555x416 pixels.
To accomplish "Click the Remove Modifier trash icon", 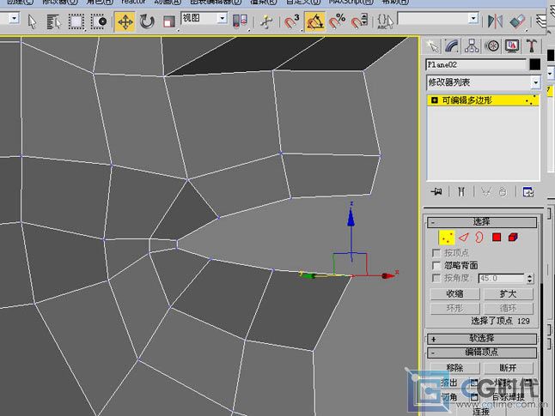I will pos(503,192).
